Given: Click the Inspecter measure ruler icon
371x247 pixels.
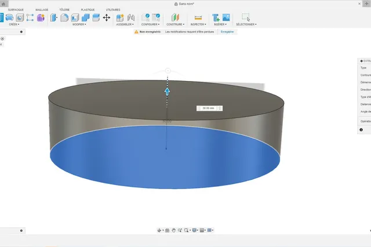Looking at the screenshot, I should pyautogui.click(x=198, y=17).
